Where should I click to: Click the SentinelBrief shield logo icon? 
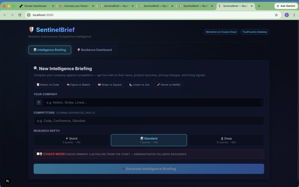coord(31,30)
